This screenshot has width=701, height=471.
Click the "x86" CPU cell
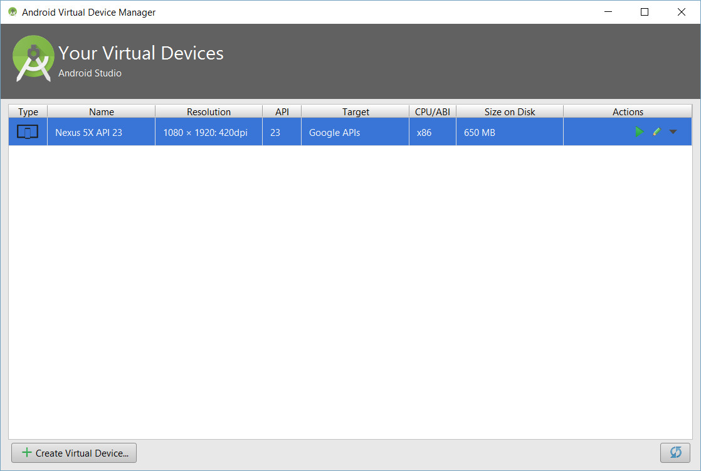(x=432, y=132)
